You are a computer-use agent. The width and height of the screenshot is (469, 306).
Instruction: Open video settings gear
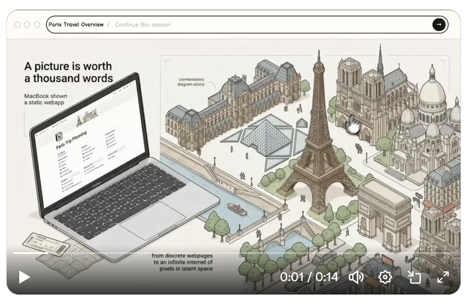tap(385, 277)
